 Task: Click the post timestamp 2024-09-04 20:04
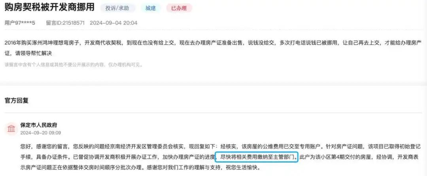(x=113, y=23)
